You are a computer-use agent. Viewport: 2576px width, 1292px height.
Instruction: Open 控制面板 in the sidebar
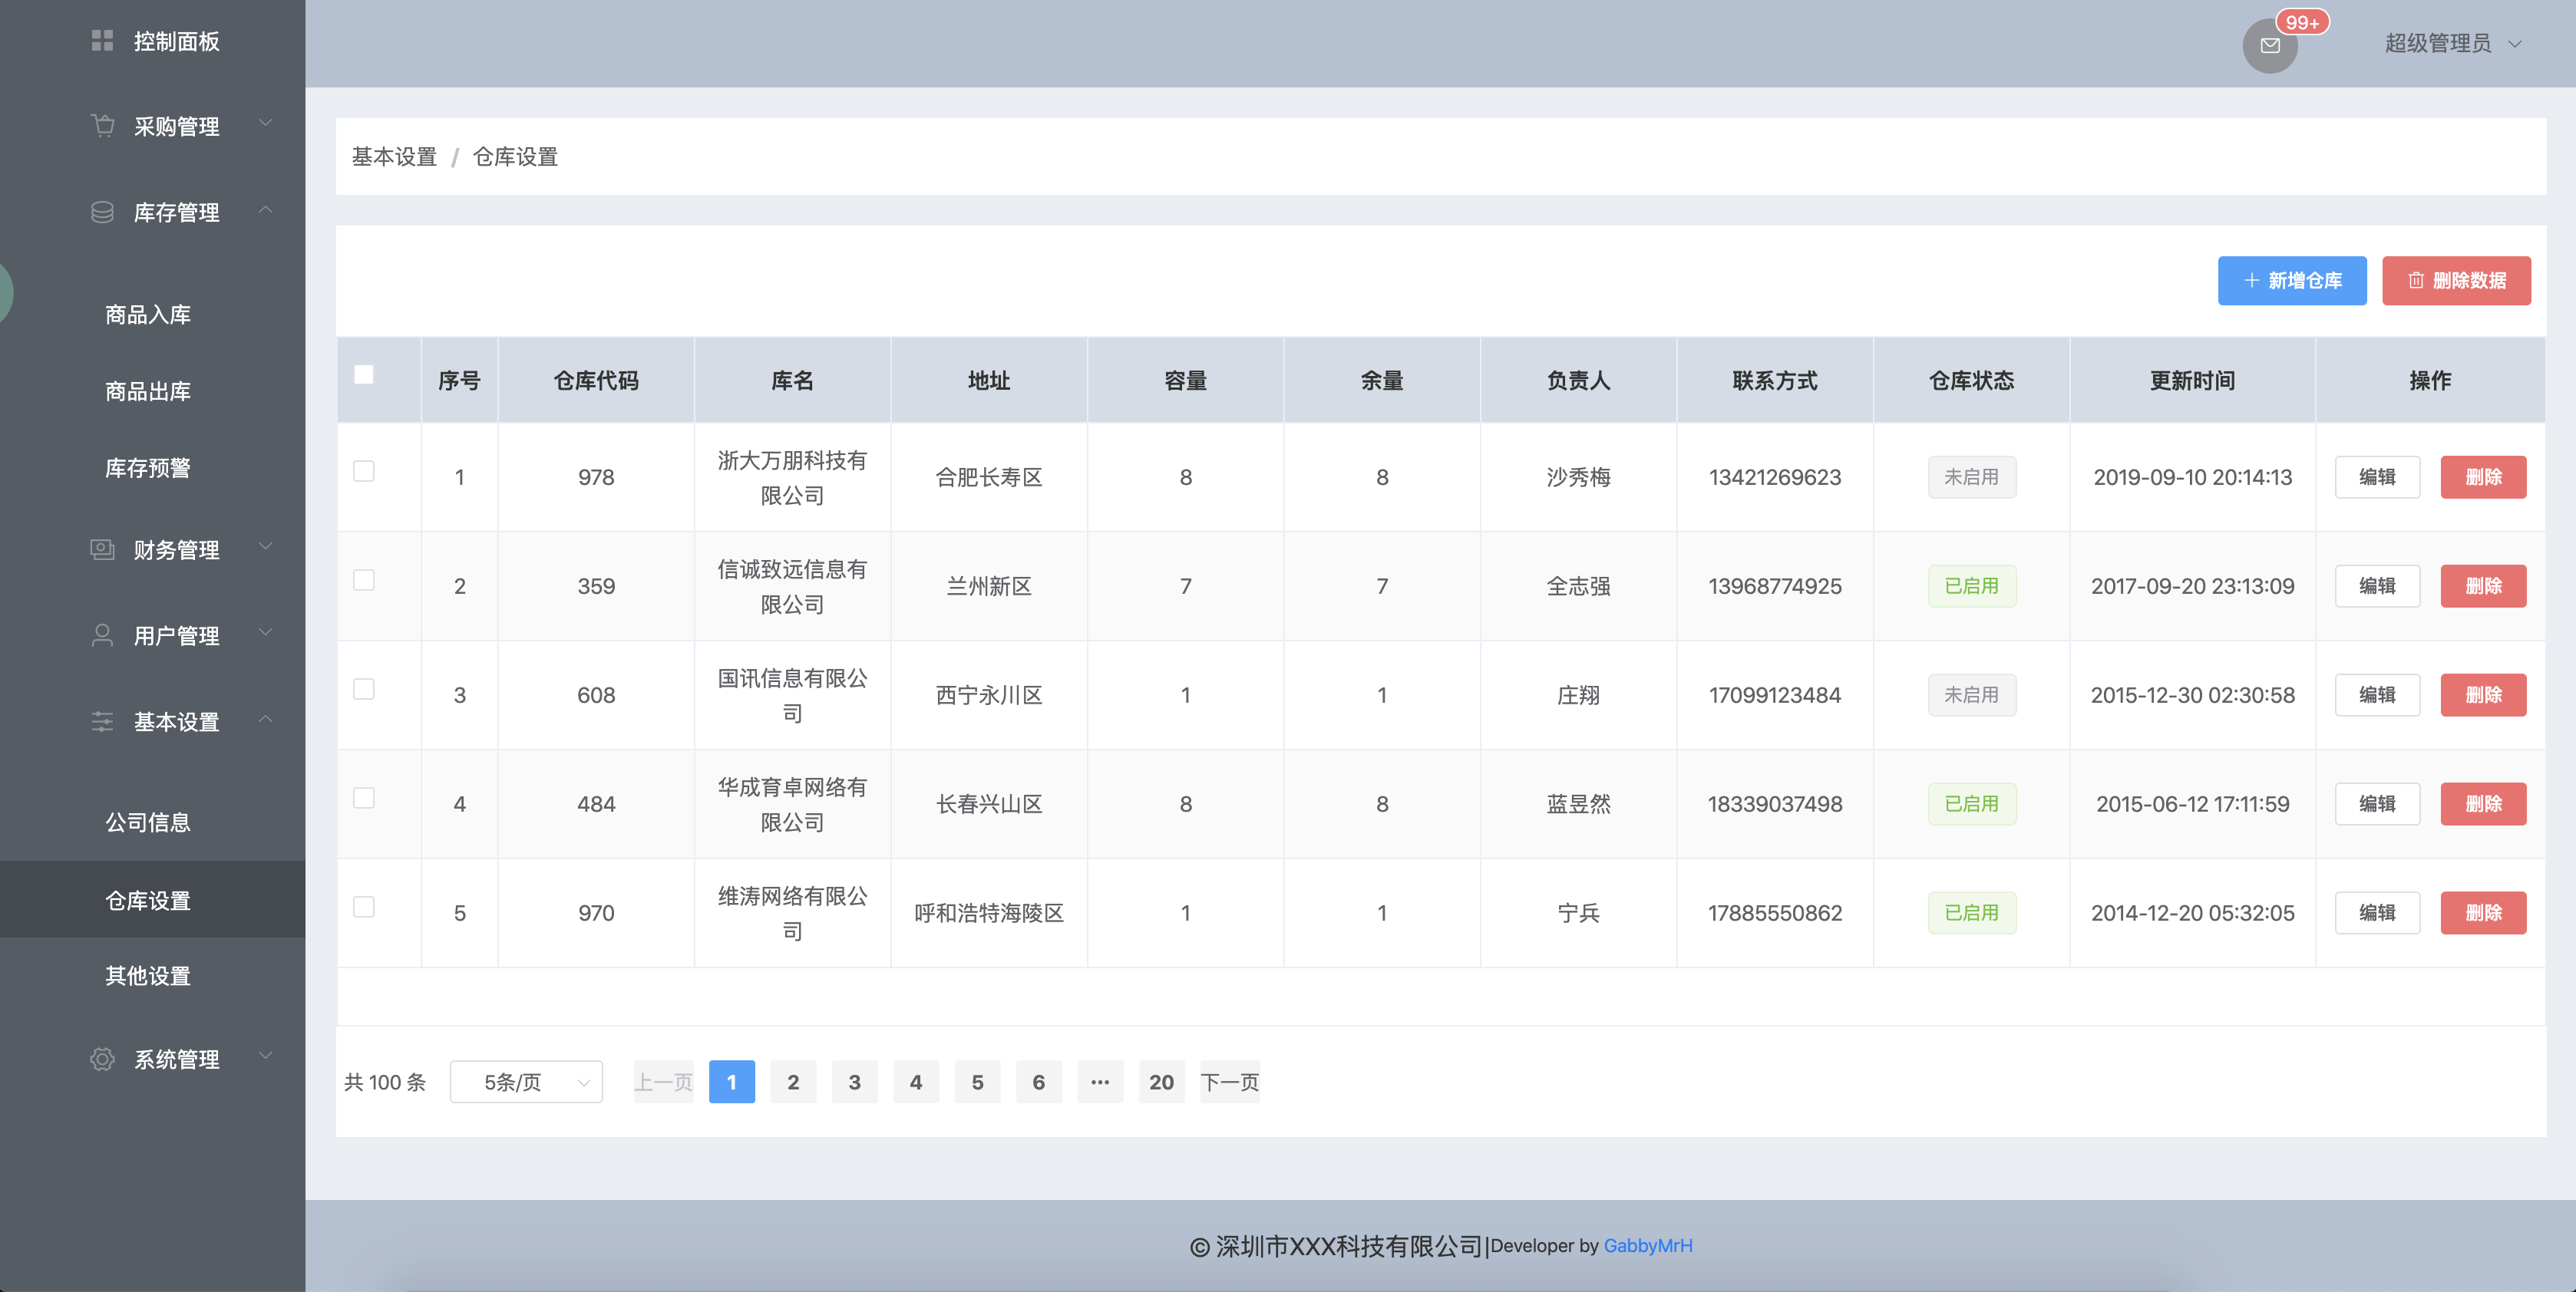pyautogui.click(x=152, y=41)
